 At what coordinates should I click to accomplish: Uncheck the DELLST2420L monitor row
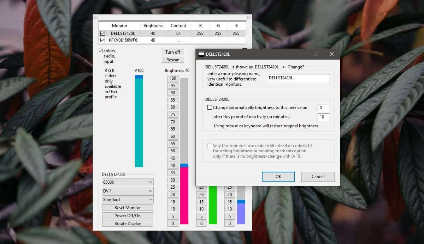[x=102, y=33]
